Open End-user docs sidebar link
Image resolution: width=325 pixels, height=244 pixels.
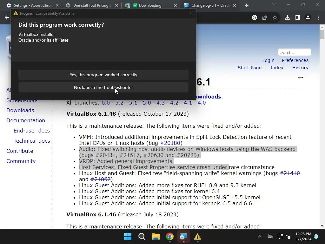[x=31, y=131]
